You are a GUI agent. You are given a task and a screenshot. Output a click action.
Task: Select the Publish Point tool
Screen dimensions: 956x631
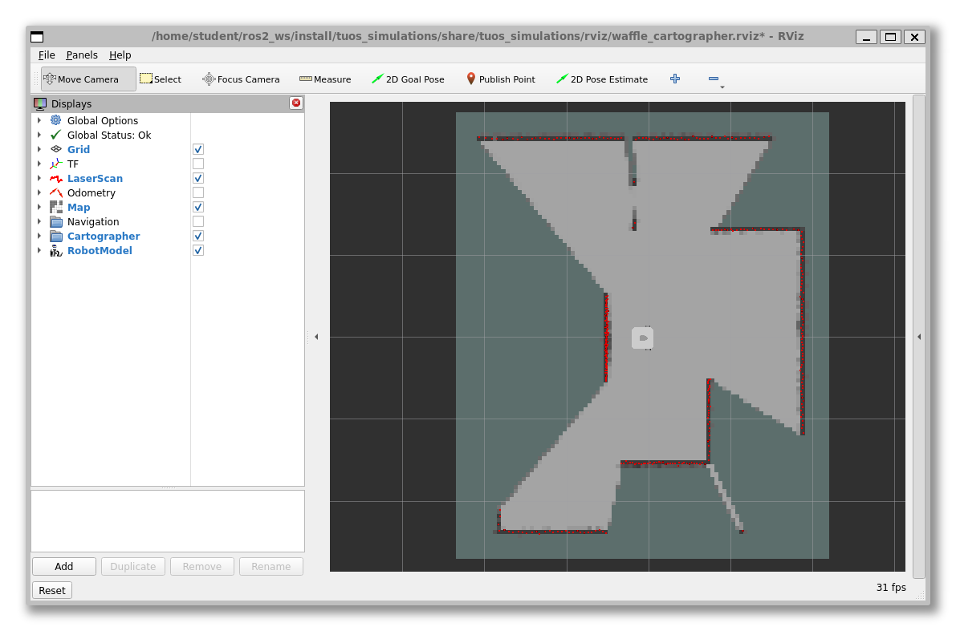pyautogui.click(x=501, y=79)
